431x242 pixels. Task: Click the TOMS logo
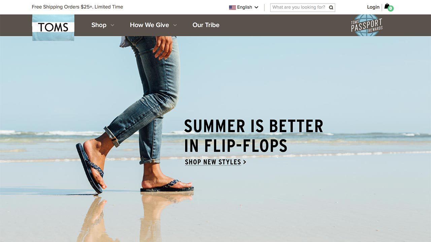coord(53,28)
